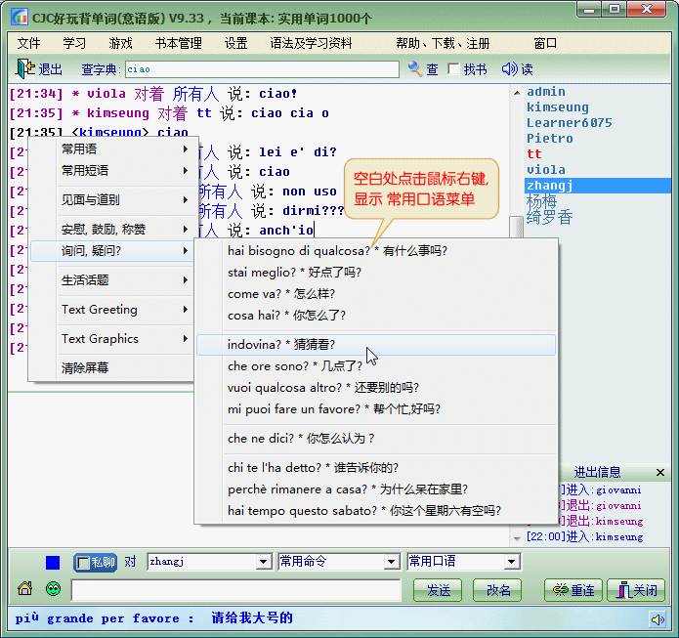
Task: Open the green smiley emoticon picker
Action: pos(53,589)
